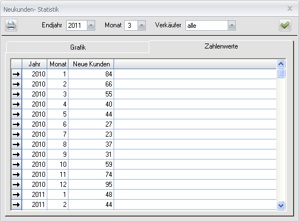Select row arrow for 2010 month 6

tap(16, 124)
